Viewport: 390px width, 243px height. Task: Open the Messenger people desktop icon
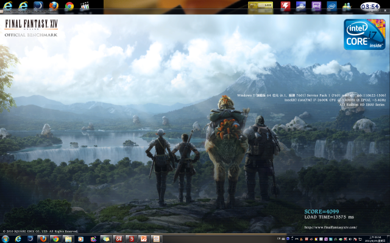coord(347,6)
